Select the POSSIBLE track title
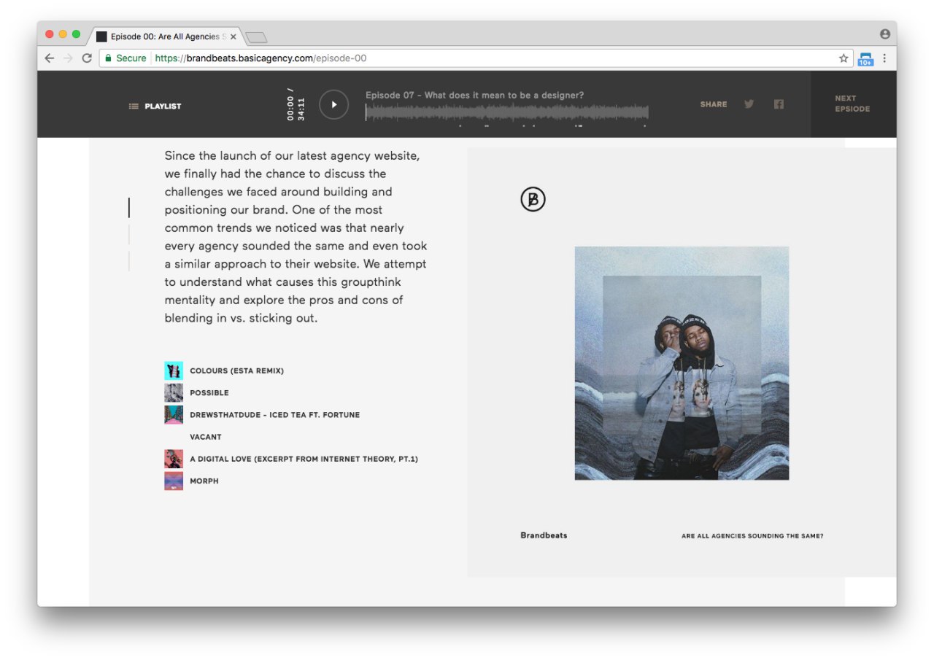Image resolution: width=934 pixels, height=660 pixels. 209,393
